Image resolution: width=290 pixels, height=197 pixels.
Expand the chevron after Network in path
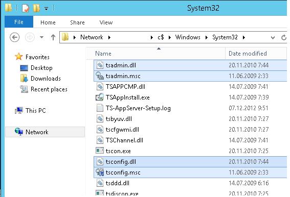click(109, 37)
